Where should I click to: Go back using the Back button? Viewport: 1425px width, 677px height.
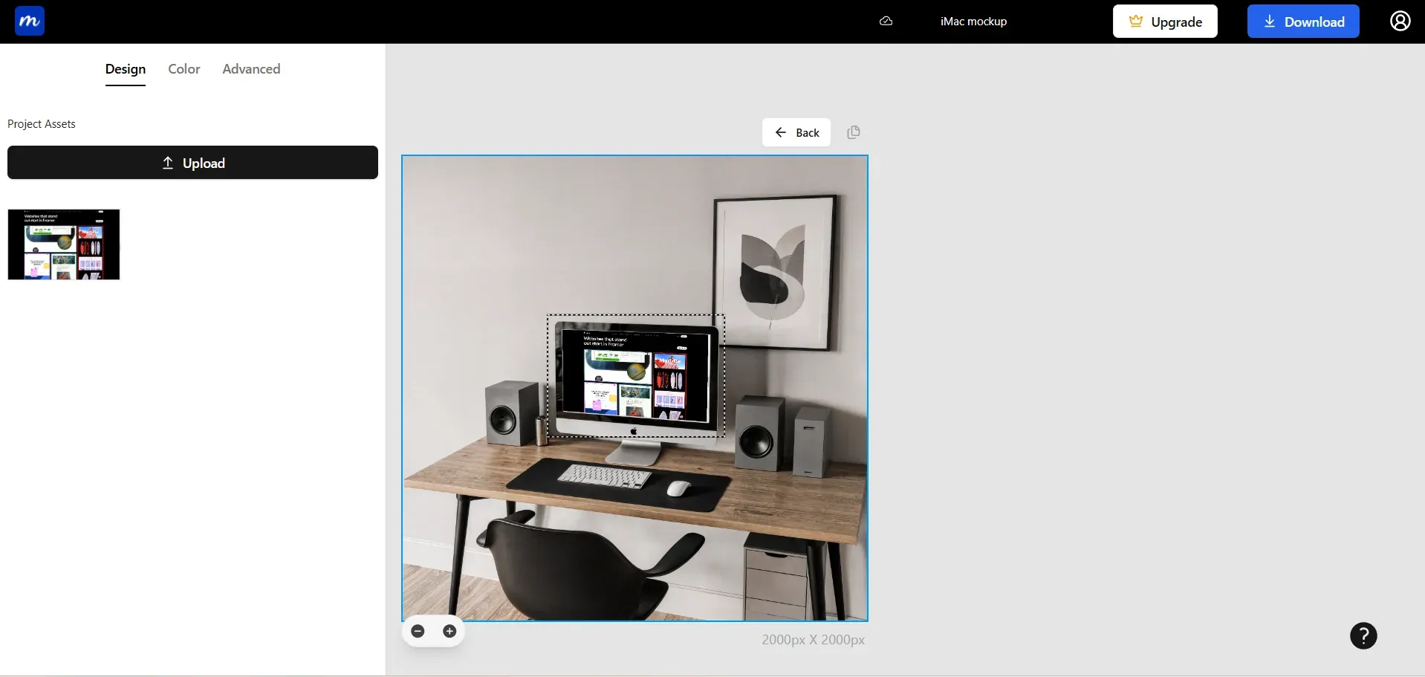796,132
